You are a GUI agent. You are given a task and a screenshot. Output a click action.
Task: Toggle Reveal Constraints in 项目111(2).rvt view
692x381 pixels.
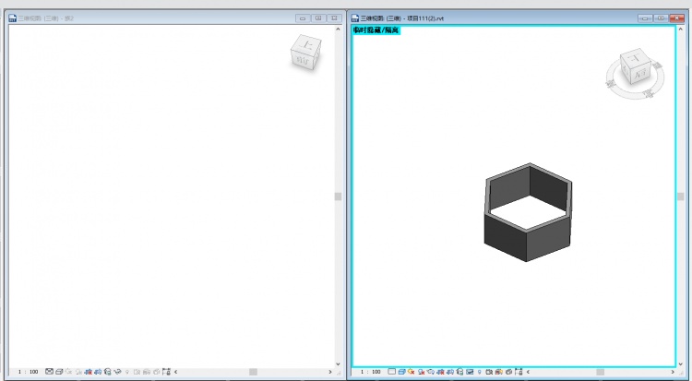[519, 372]
